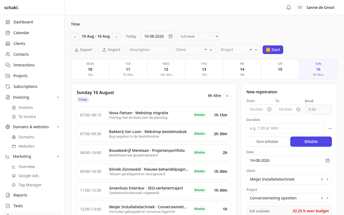
Task: Open the Kliniek Zonneveld entry
Action: pyautogui.click(x=154, y=171)
